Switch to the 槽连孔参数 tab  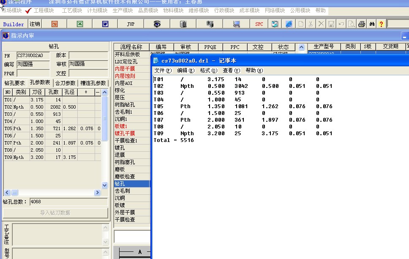click(x=93, y=83)
